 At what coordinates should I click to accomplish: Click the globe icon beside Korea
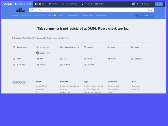pyautogui.click(x=109, y=47)
